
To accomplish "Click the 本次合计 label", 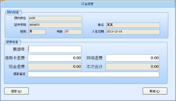I will (x=94, y=67).
